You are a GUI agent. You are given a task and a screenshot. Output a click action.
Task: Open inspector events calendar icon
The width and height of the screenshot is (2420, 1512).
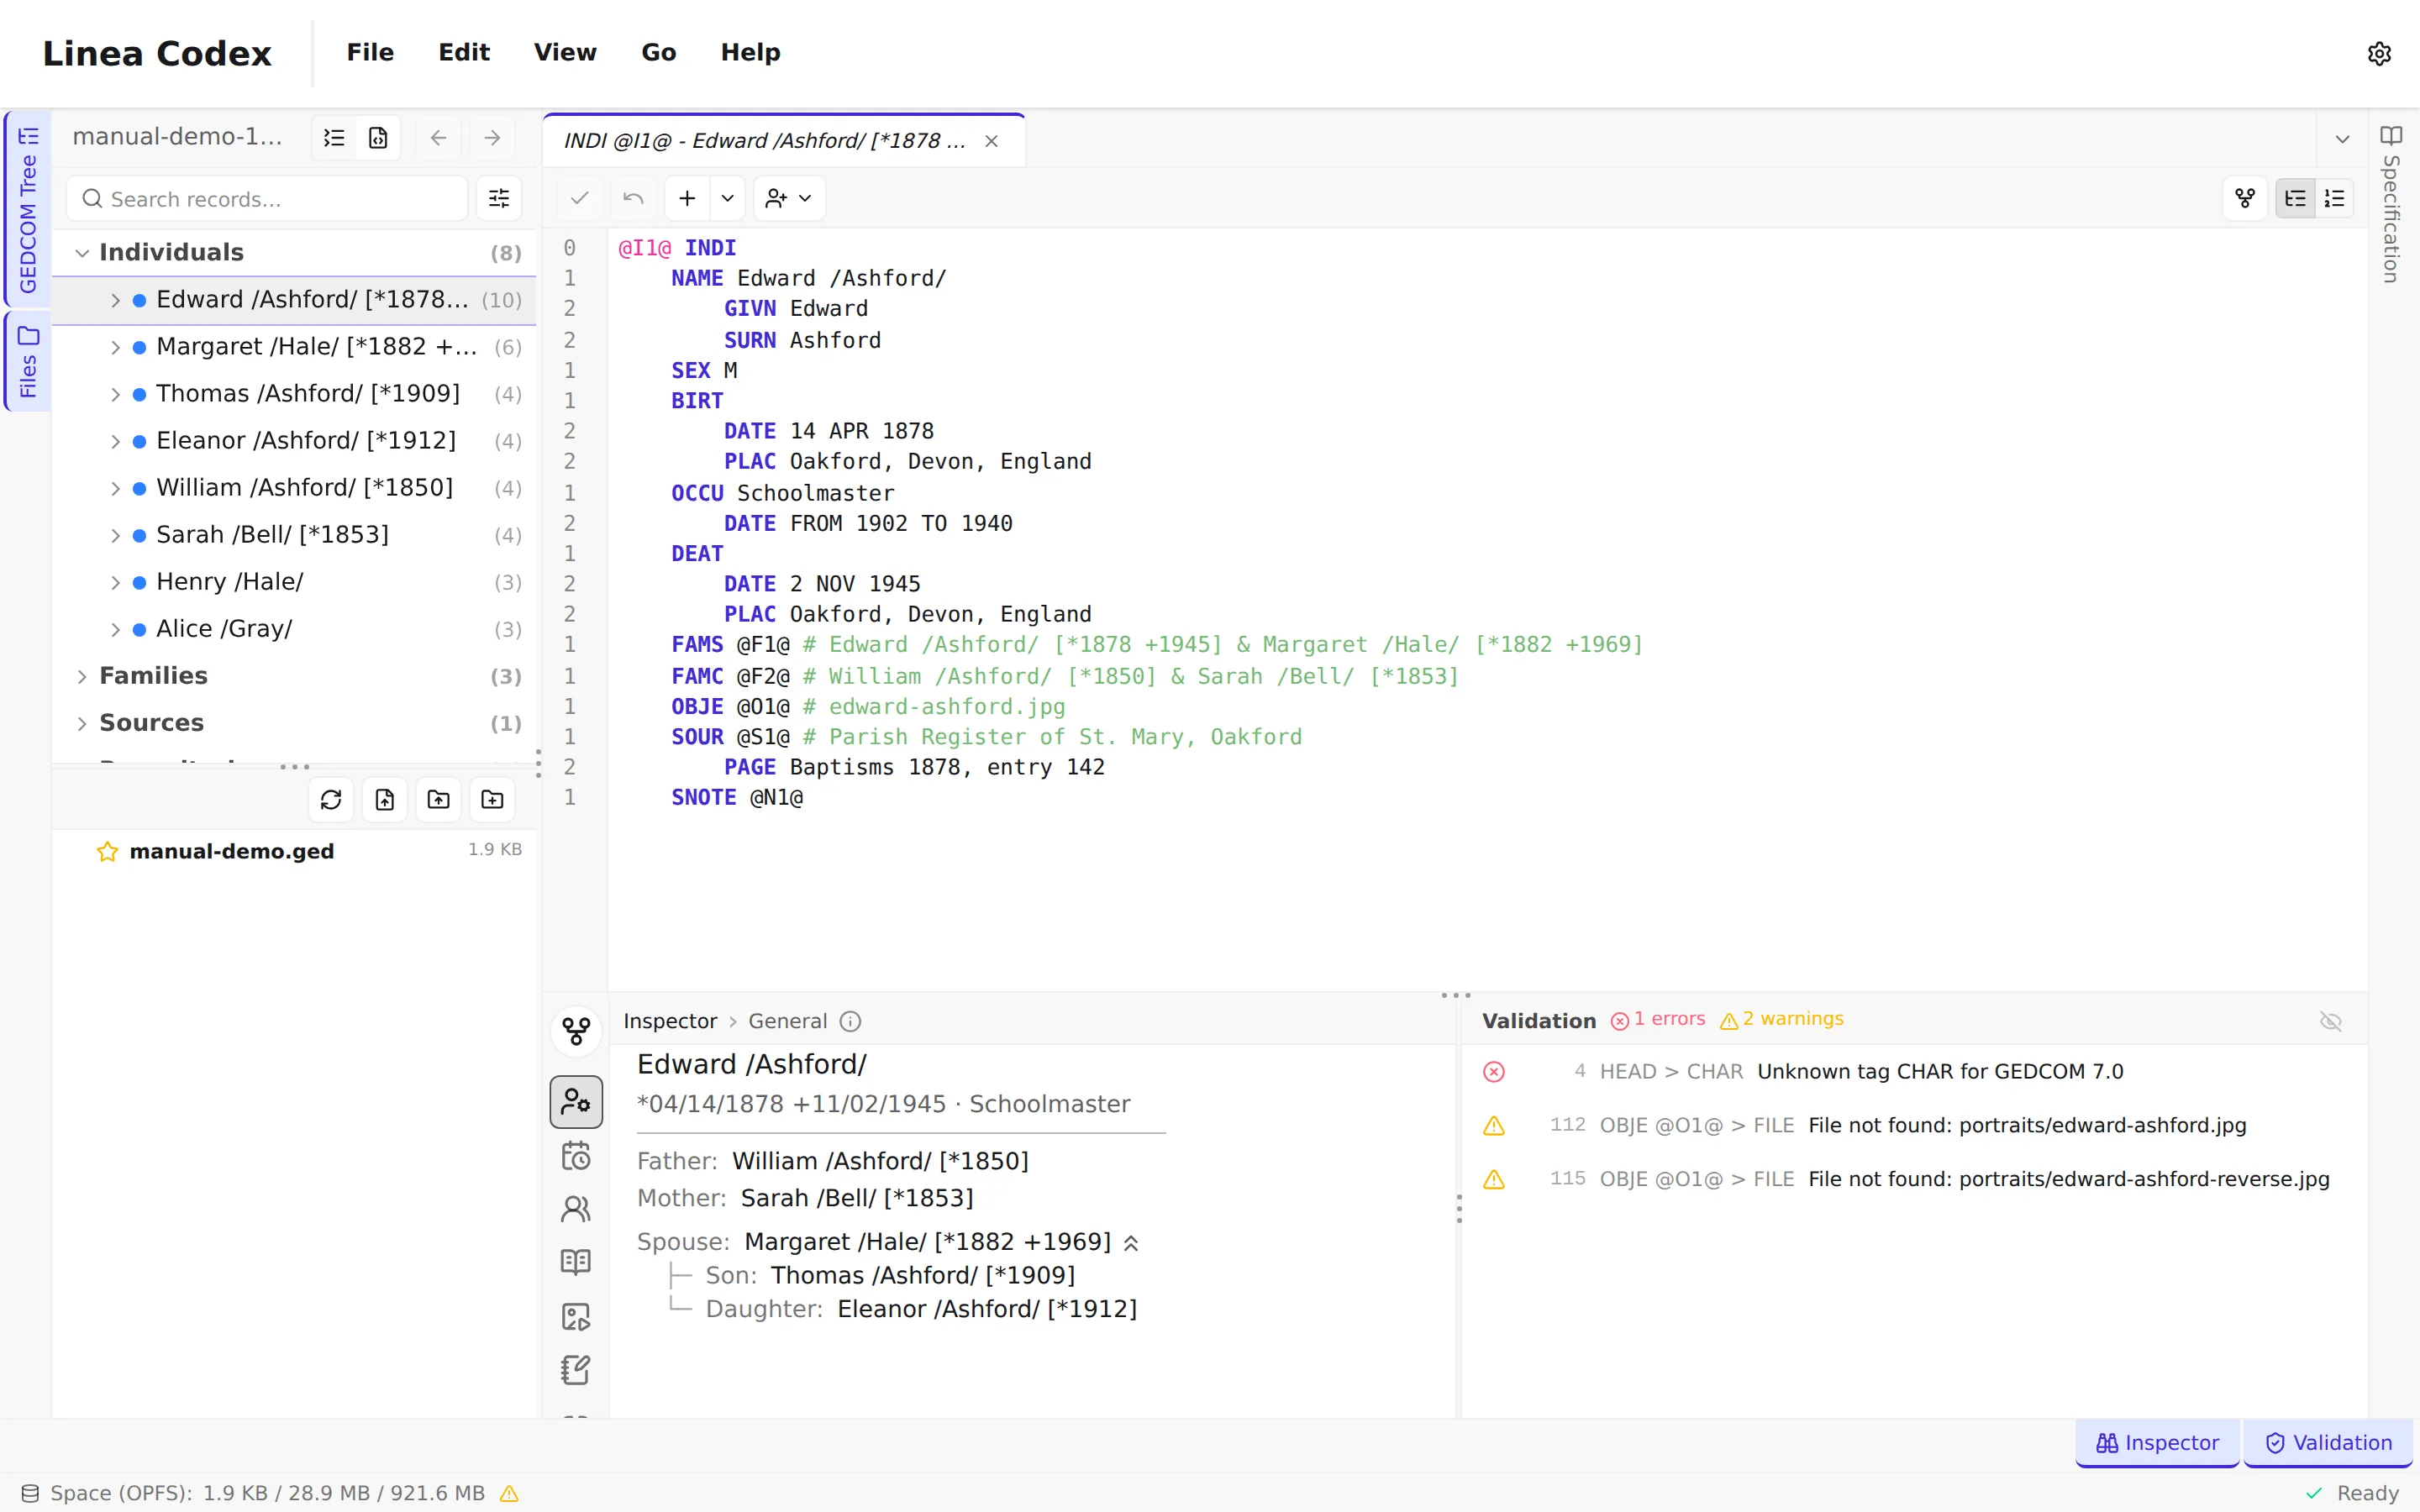click(576, 1156)
